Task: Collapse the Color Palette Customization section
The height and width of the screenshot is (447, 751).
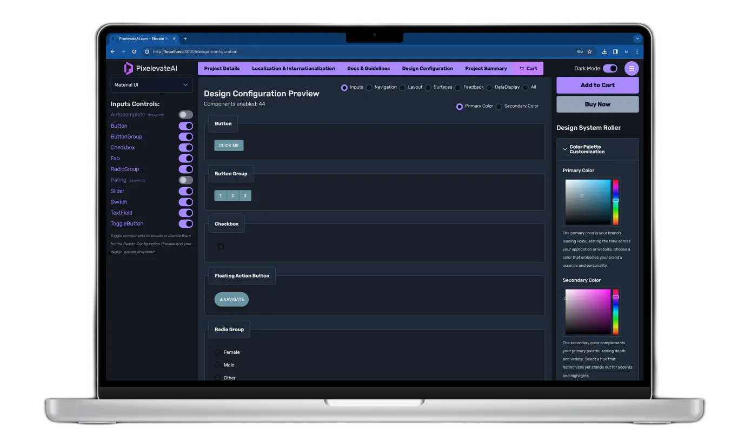Action: [x=597, y=149]
